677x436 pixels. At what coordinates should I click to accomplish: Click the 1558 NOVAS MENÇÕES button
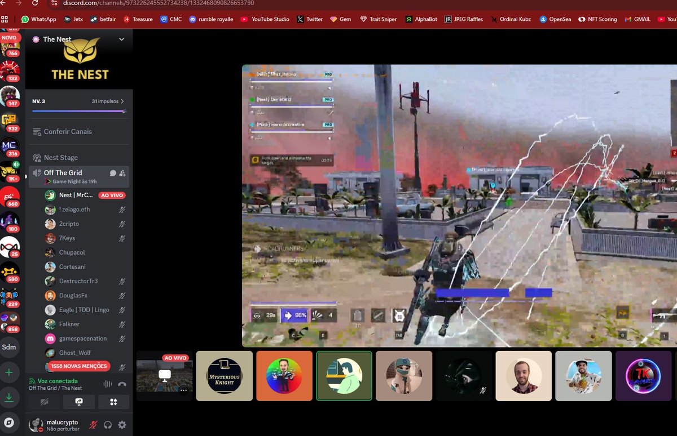[x=79, y=366]
